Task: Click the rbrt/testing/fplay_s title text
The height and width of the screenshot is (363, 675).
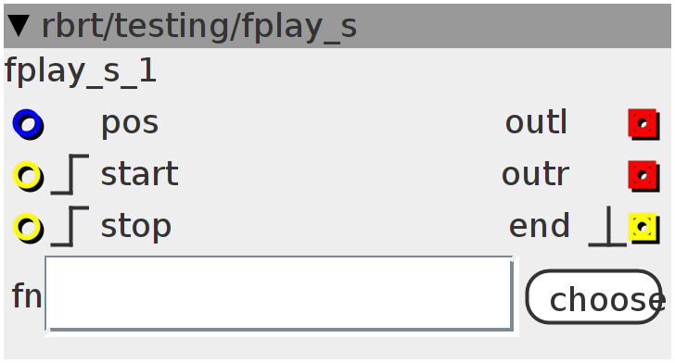Action: pyautogui.click(x=198, y=27)
